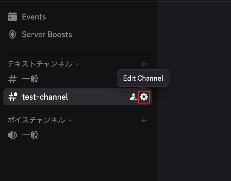231x181 pixels.
Task: Click the locked hash icon of test-channel
Action: (13, 97)
